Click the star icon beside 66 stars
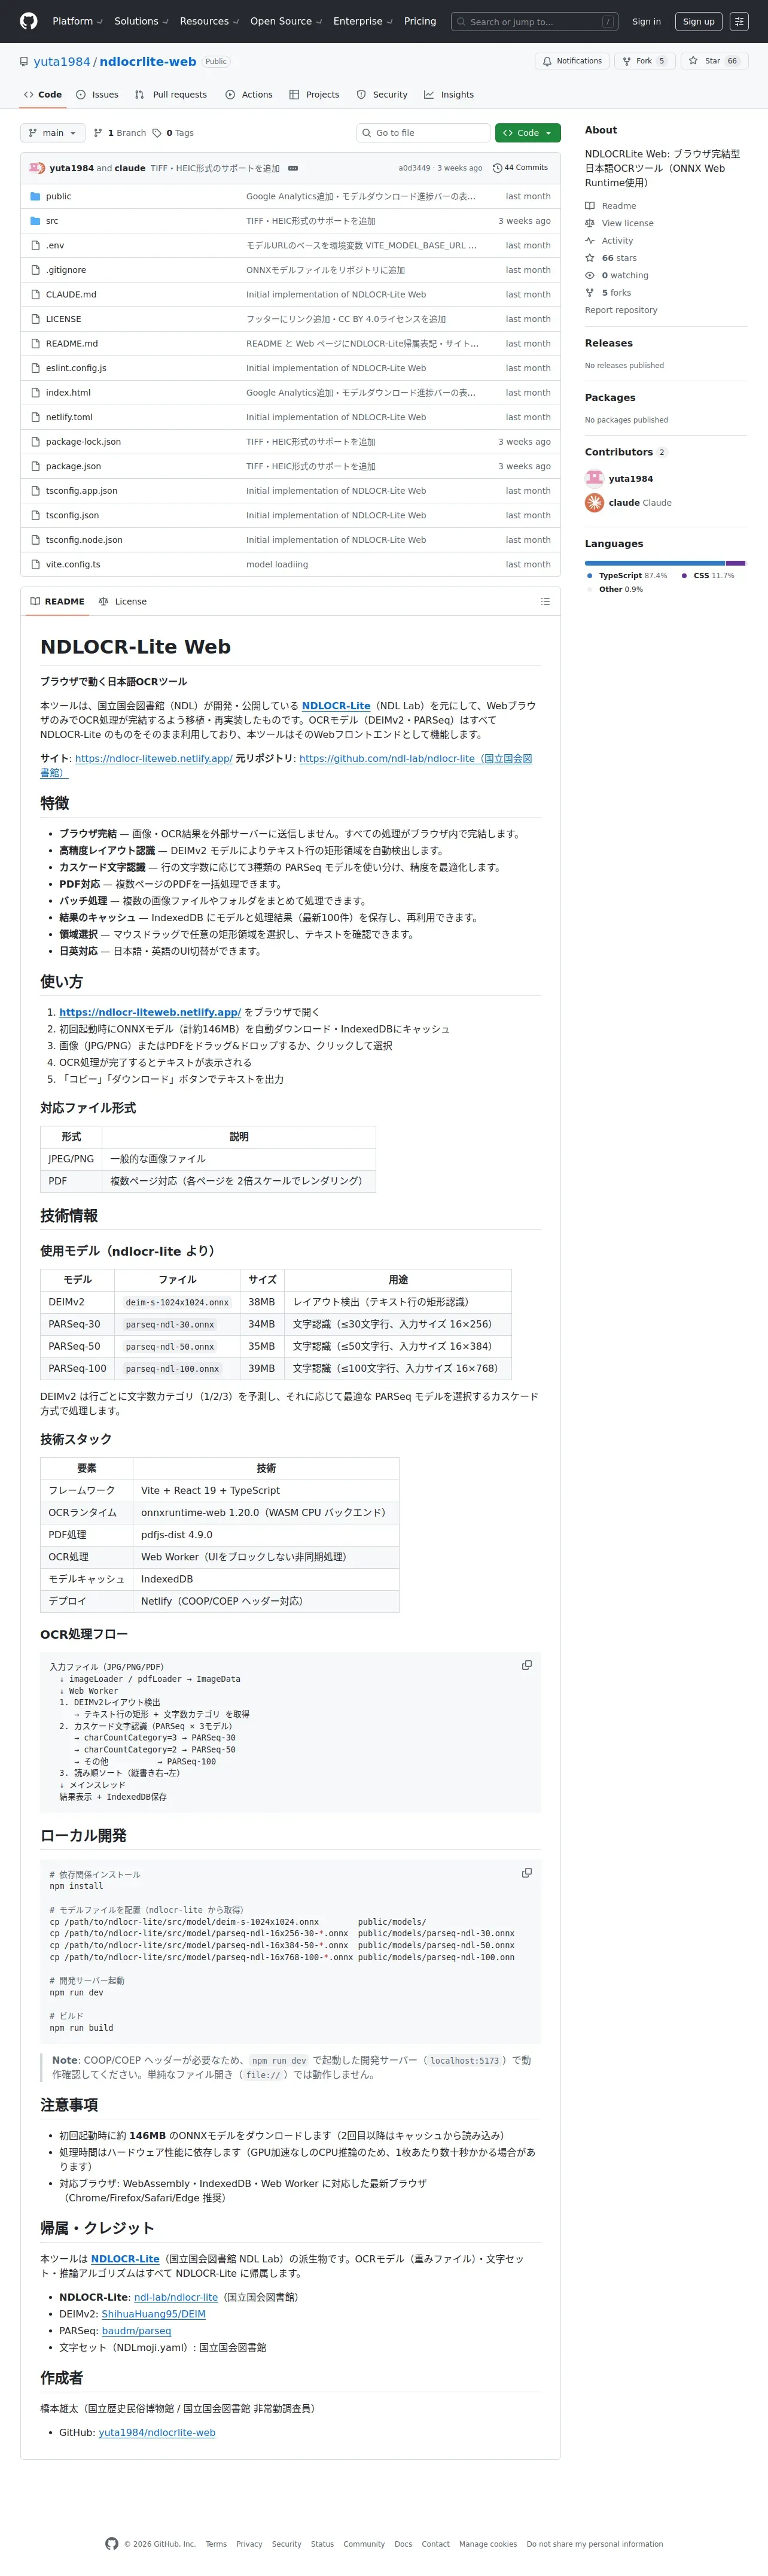The width and height of the screenshot is (768, 2576). pyautogui.click(x=590, y=258)
